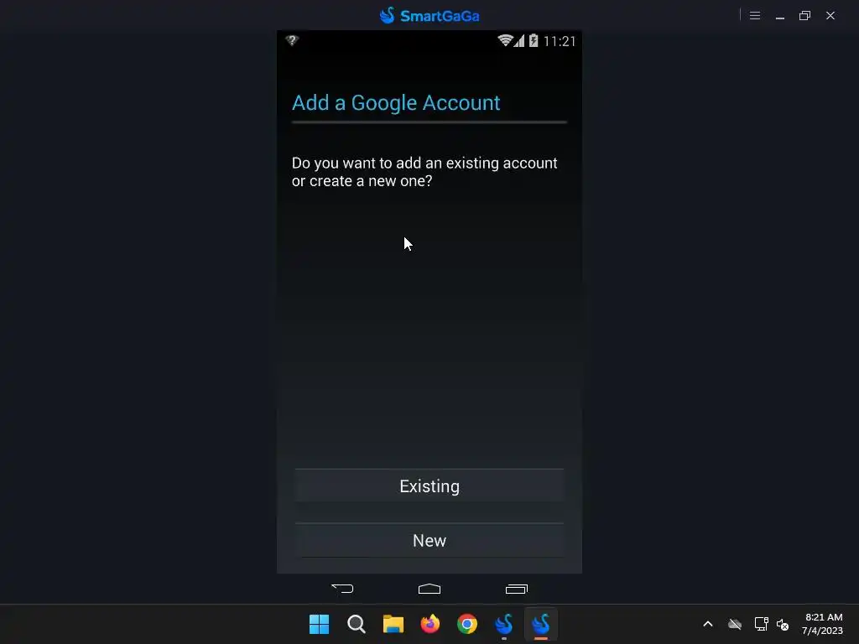Viewport: 859px width, 644px height.
Task: Tap the Android home navigation icon
Action: click(429, 589)
